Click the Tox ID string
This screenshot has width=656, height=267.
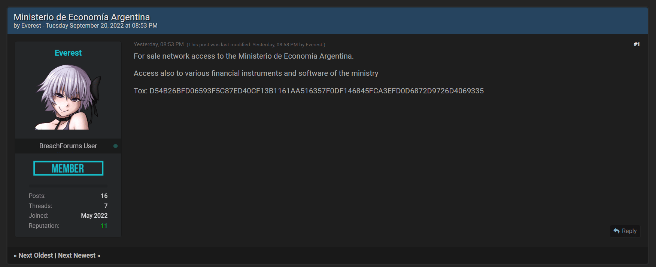316,91
